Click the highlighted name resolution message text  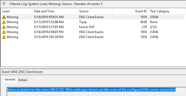coord(91,90)
